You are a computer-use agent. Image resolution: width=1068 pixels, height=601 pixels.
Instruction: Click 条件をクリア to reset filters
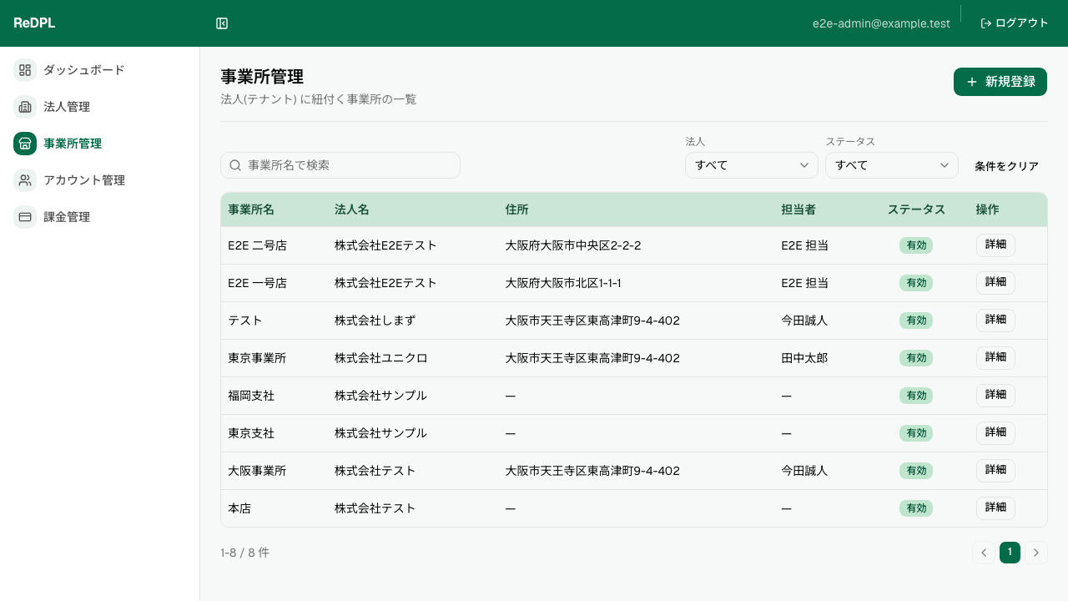tap(1007, 166)
